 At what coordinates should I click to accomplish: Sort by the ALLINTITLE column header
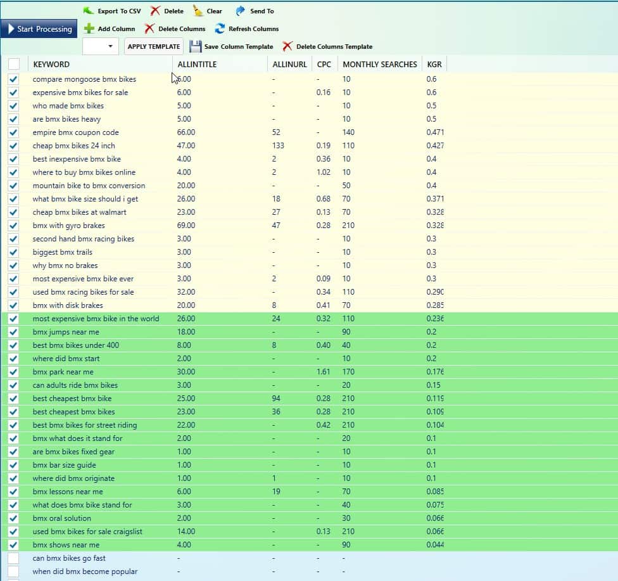click(x=197, y=64)
